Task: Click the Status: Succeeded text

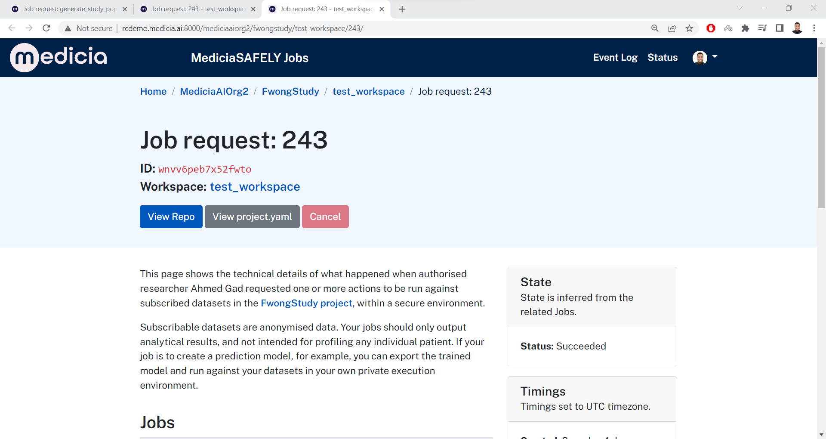Action: click(x=563, y=346)
